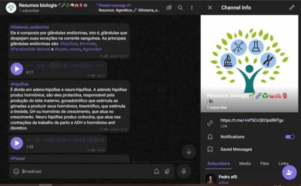Switch to the Subscribers tab
The image size is (301, 186).
tap(218, 163)
